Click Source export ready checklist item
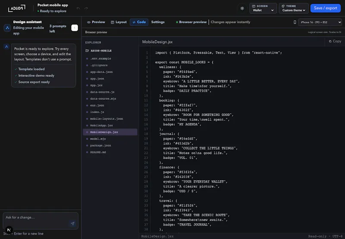 click(x=32, y=82)
